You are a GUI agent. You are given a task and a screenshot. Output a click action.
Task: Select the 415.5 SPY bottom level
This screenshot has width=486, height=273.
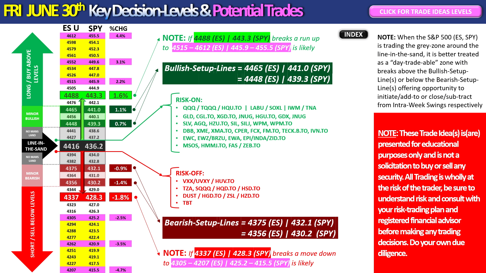[x=94, y=270]
